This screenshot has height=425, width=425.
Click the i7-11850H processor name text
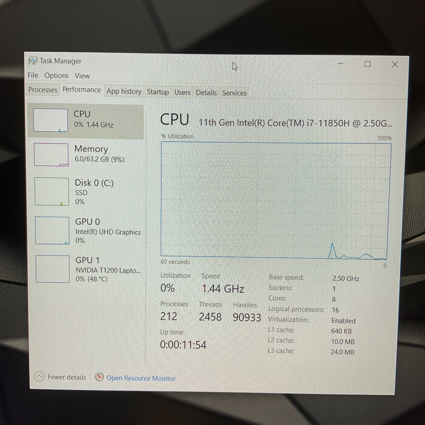tap(295, 123)
